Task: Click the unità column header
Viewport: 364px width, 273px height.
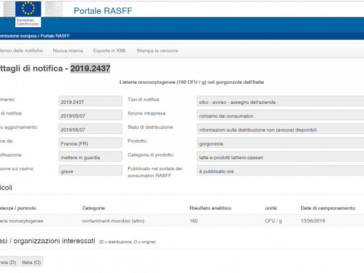Action: tap(271, 208)
